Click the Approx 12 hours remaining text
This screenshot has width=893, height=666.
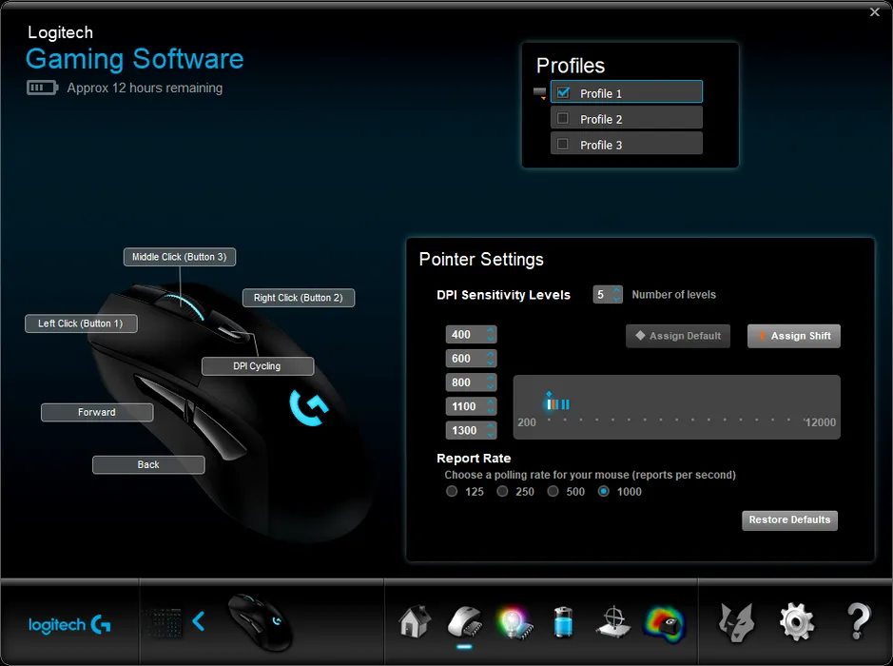pos(145,88)
